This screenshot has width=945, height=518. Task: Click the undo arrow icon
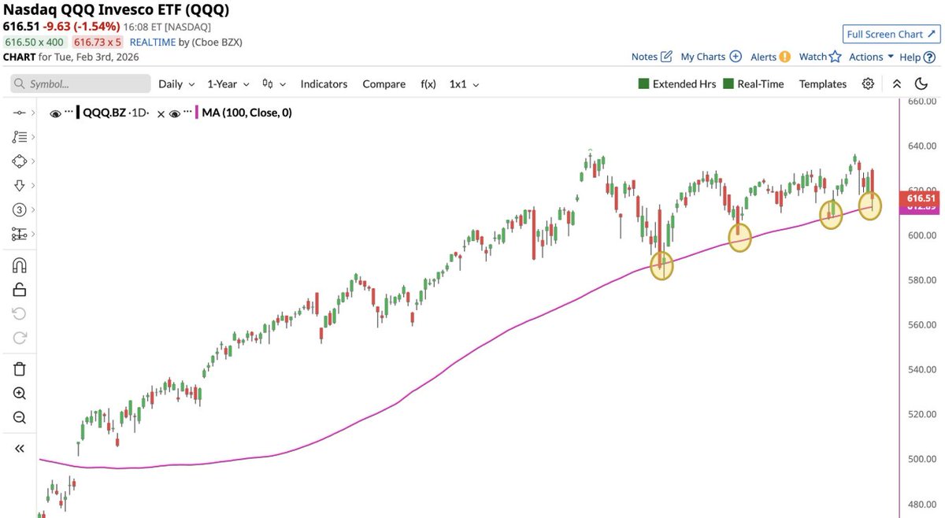[x=20, y=313]
